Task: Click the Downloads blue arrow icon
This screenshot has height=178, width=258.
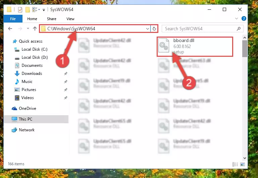Action: pos(17,74)
